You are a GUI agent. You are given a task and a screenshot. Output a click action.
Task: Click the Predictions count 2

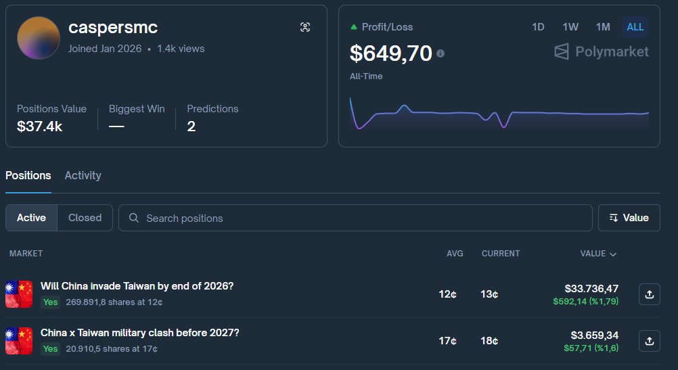tap(191, 126)
